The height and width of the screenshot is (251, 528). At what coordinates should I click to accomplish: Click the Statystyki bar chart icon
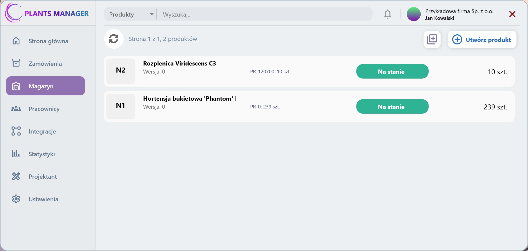click(16, 154)
